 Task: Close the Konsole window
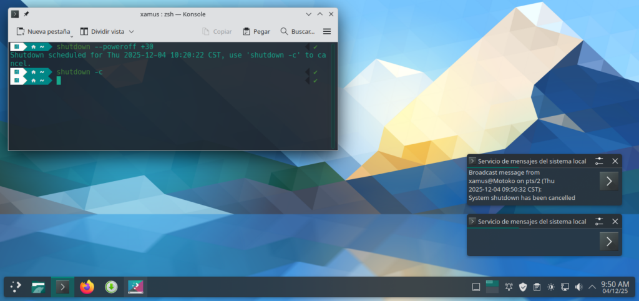pos(331,14)
